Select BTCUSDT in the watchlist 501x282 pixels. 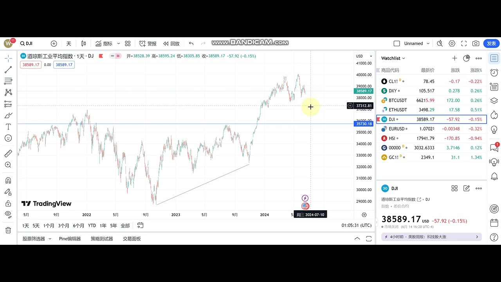[431, 100]
